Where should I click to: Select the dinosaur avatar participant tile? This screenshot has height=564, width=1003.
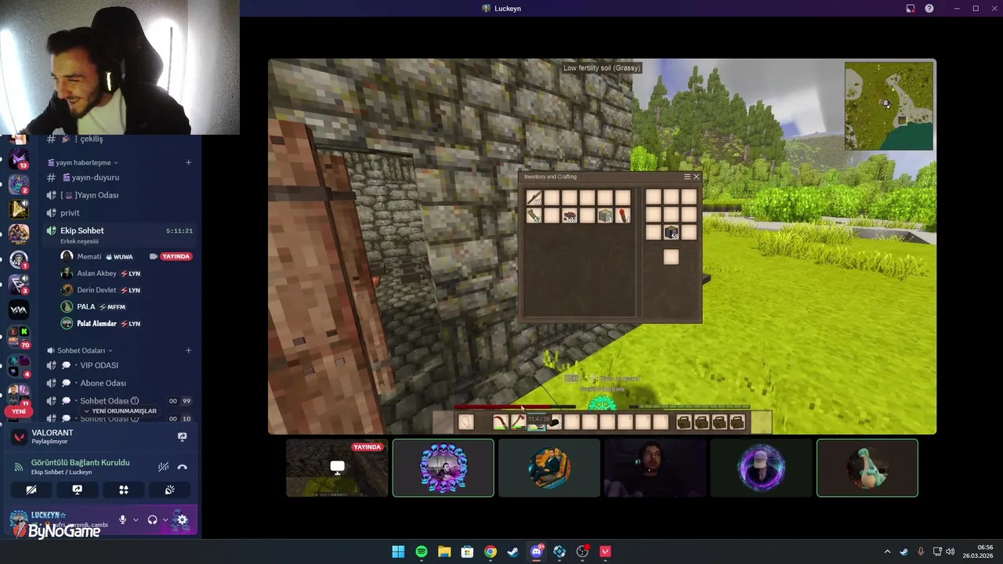[x=867, y=468]
